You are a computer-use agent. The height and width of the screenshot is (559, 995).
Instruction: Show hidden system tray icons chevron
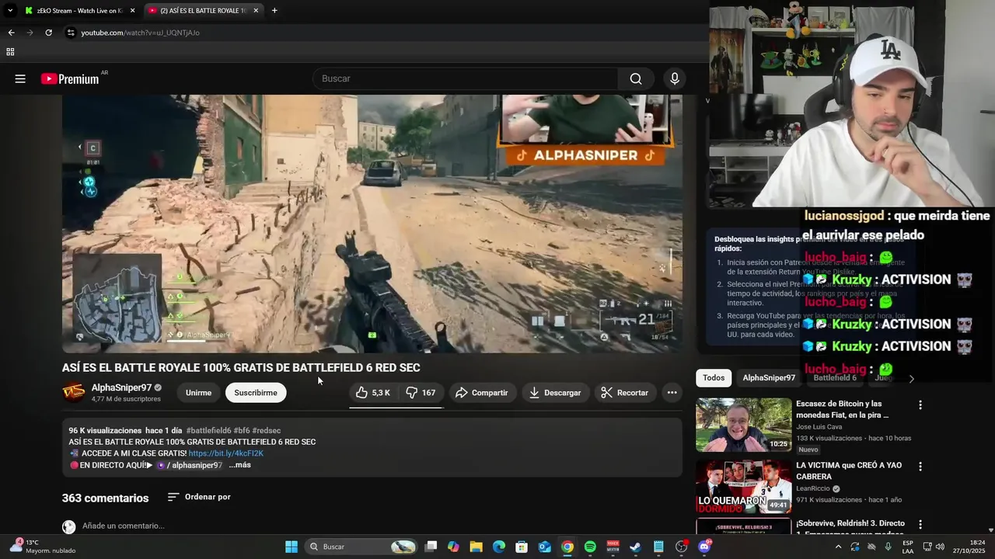[x=838, y=547]
